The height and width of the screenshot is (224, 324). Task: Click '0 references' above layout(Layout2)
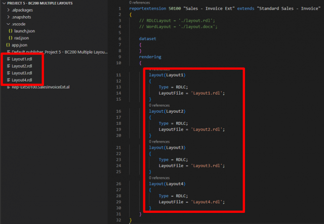pos(159,105)
